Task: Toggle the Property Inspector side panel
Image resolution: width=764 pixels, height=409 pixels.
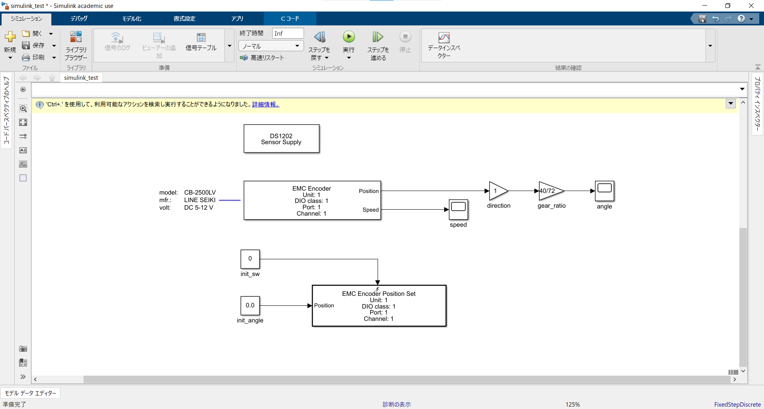Action: pyautogui.click(x=757, y=104)
